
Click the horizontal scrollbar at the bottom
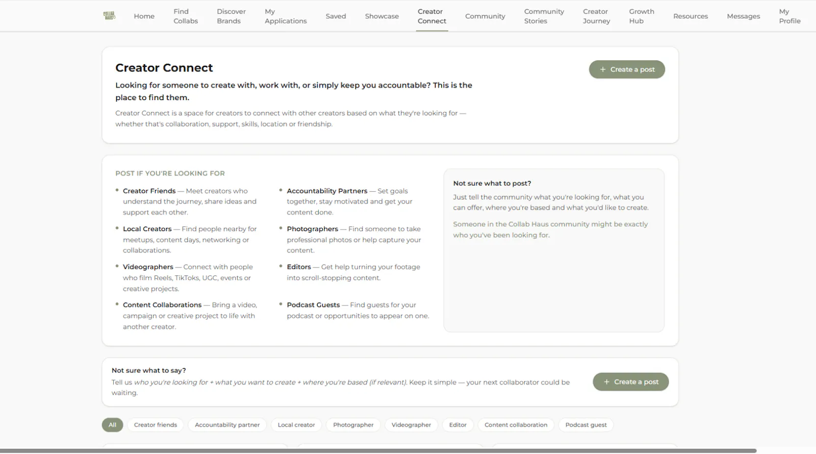coord(378,451)
